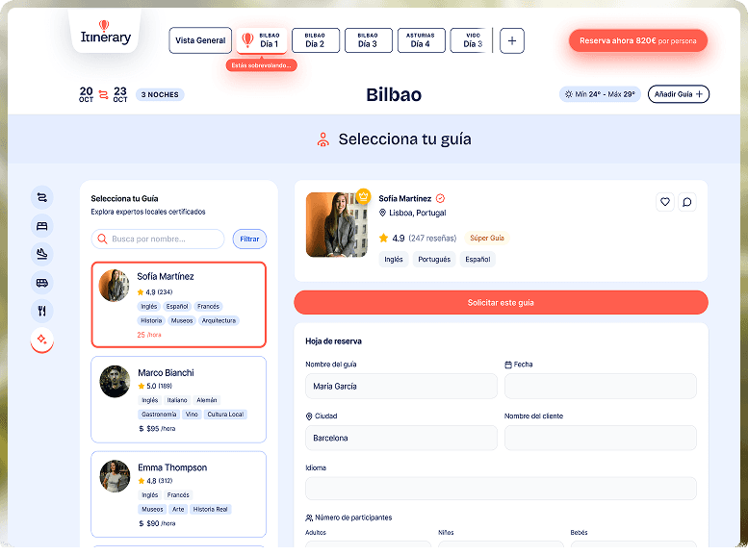Click the participants icon beside Número de participantes
The height and width of the screenshot is (555, 748).
point(309,517)
